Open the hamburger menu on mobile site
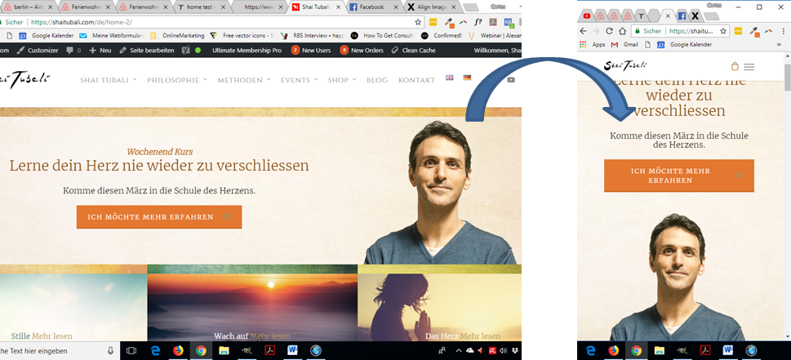Image resolution: width=791 pixels, height=360 pixels. coord(749,67)
